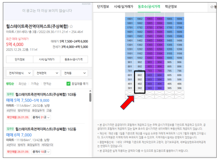Toggle the 동일매물 묶기 checkbox
The height and width of the screenshot is (160, 219).
pyautogui.click(x=68, y=84)
